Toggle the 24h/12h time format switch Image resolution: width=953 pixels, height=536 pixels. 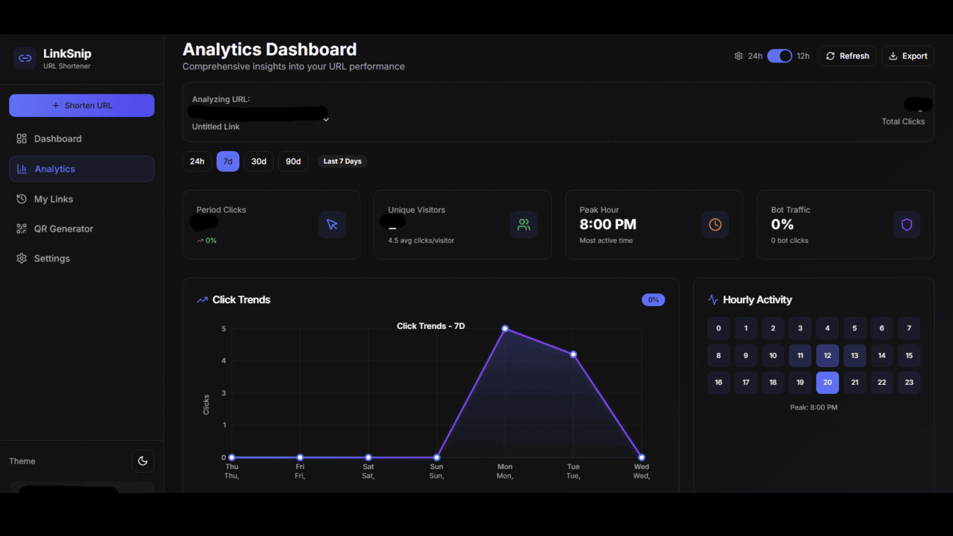click(780, 56)
